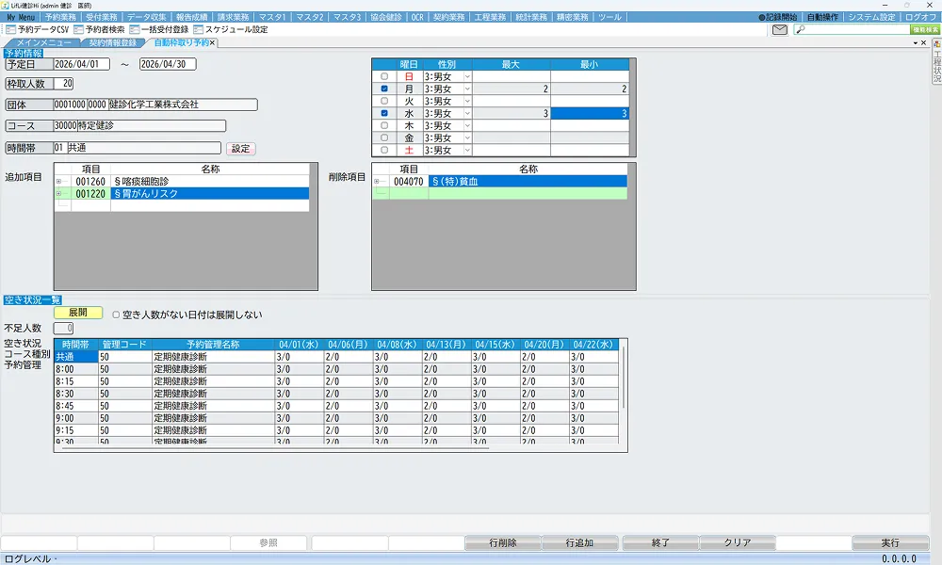Click the green search button icon
Screen dimensions: 942x565
pos(925,29)
